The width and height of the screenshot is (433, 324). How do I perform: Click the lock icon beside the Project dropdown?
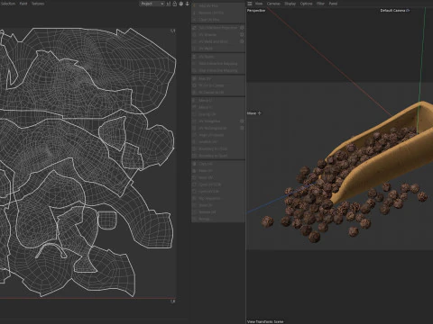click(175, 4)
